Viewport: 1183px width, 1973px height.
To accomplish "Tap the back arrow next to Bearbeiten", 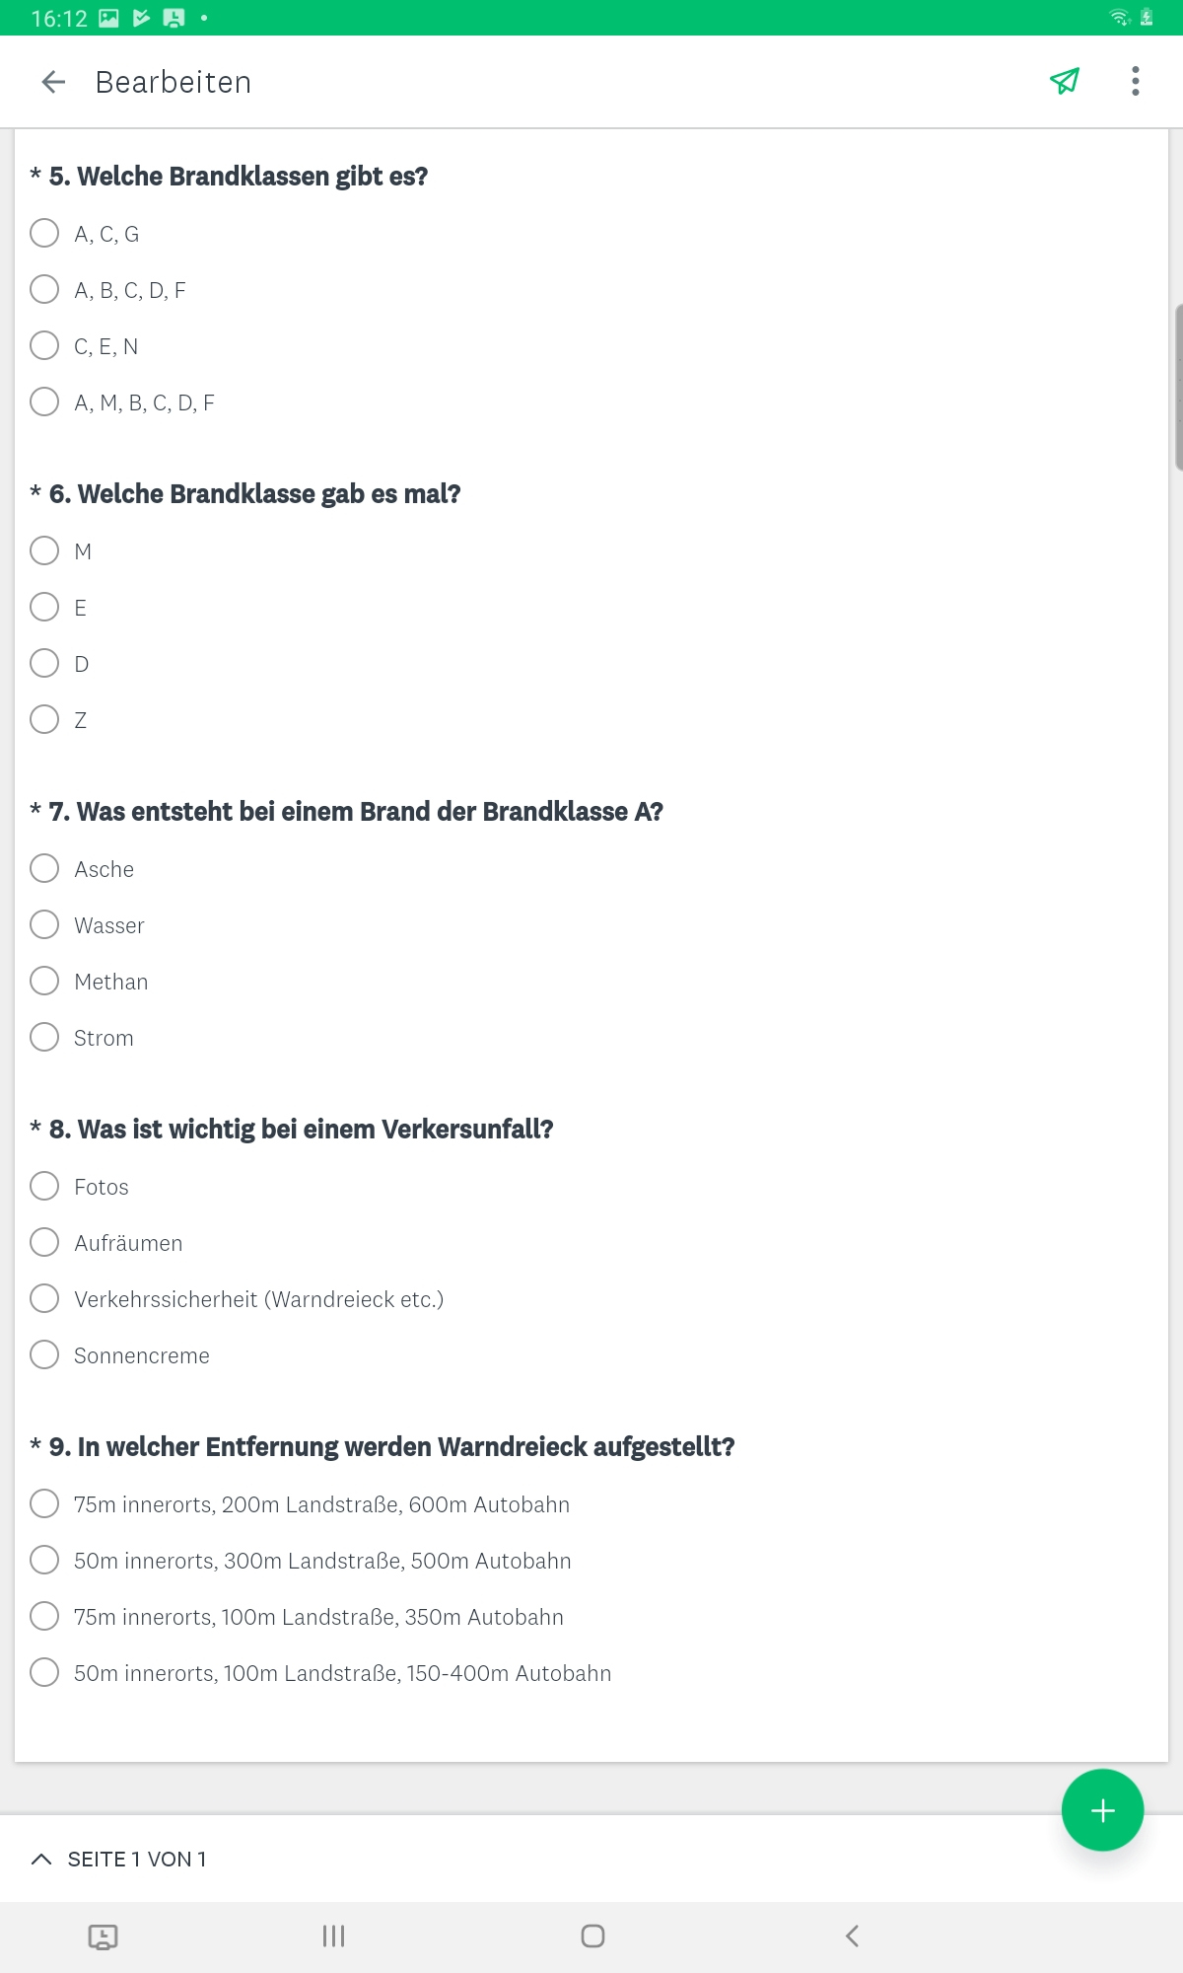I will pyautogui.click(x=53, y=82).
